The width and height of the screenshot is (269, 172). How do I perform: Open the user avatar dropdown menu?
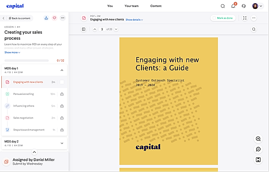258,6
